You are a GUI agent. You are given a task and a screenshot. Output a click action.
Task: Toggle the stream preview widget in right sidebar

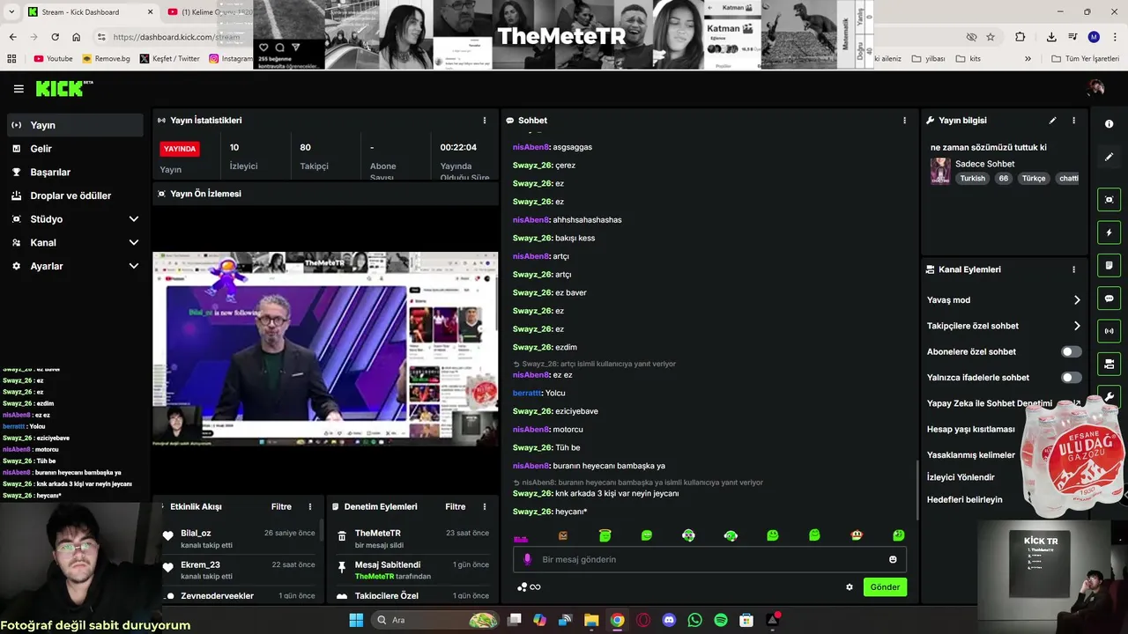(1109, 200)
